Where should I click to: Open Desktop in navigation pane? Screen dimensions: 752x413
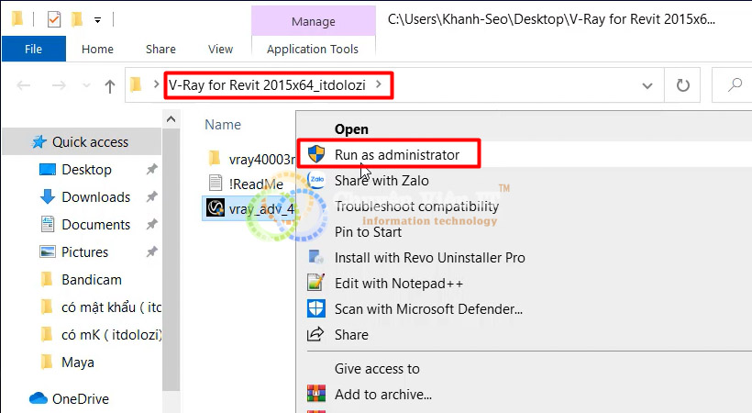[86, 170]
